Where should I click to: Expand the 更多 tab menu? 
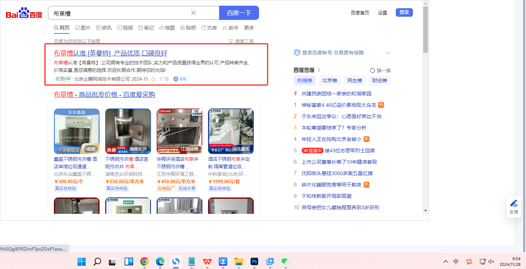(249, 28)
